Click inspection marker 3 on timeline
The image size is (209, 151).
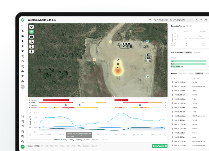click(140, 105)
